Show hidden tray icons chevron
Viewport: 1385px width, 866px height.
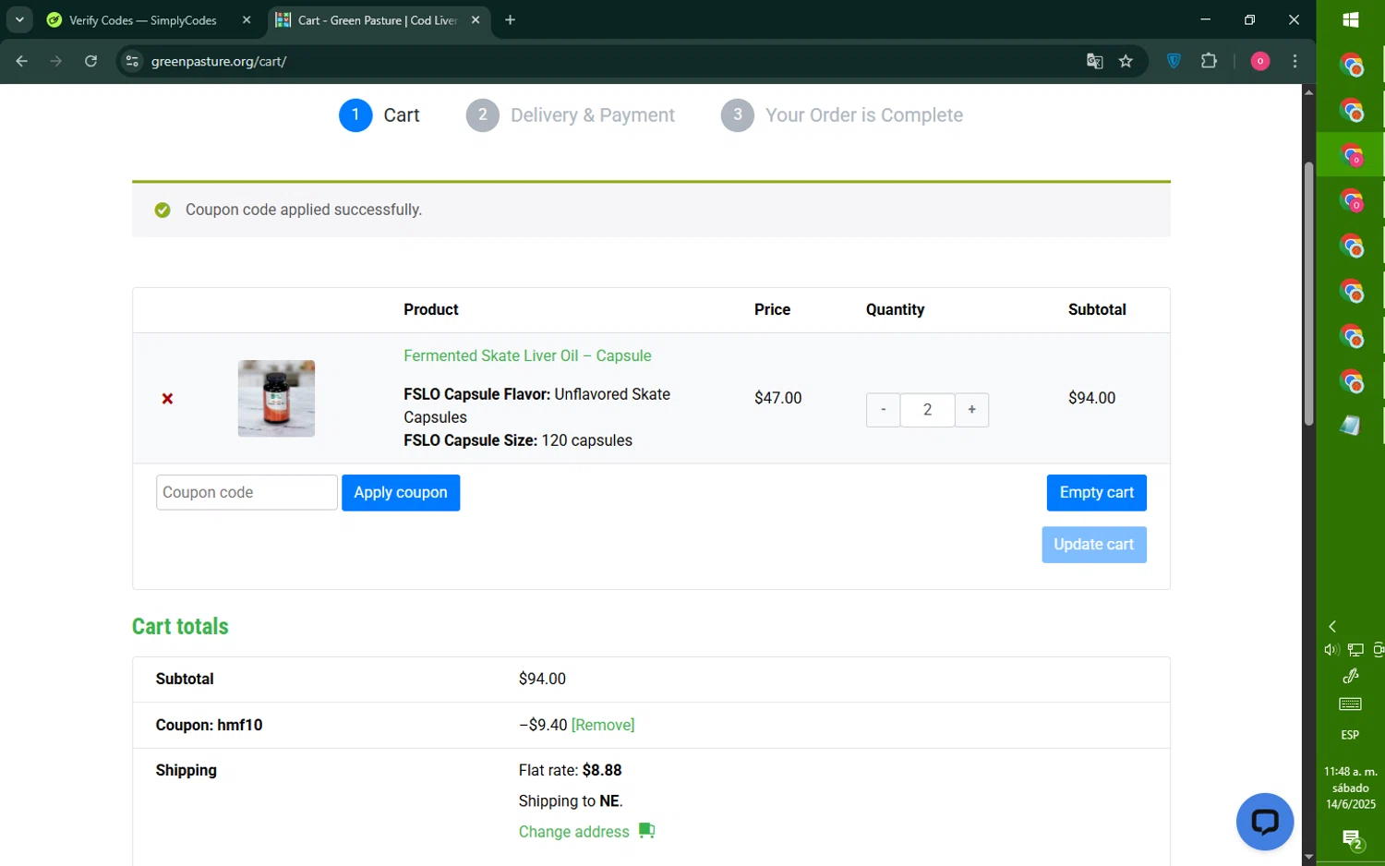1332,626
